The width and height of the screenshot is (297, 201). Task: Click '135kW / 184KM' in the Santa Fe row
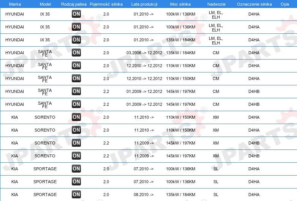point(180,53)
